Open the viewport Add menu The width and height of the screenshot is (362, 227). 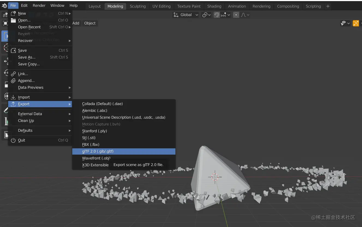pyautogui.click(x=76, y=23)
